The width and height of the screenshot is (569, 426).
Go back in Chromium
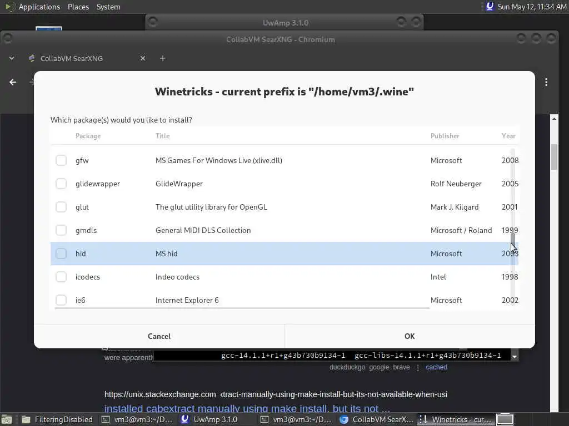[13, 82]
